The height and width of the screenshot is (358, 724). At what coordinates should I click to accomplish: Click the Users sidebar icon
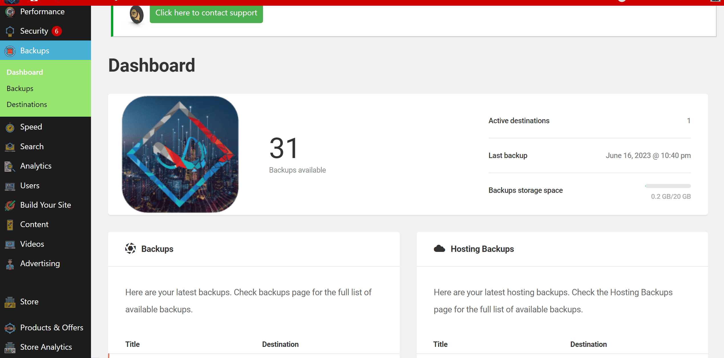(10, 186)
